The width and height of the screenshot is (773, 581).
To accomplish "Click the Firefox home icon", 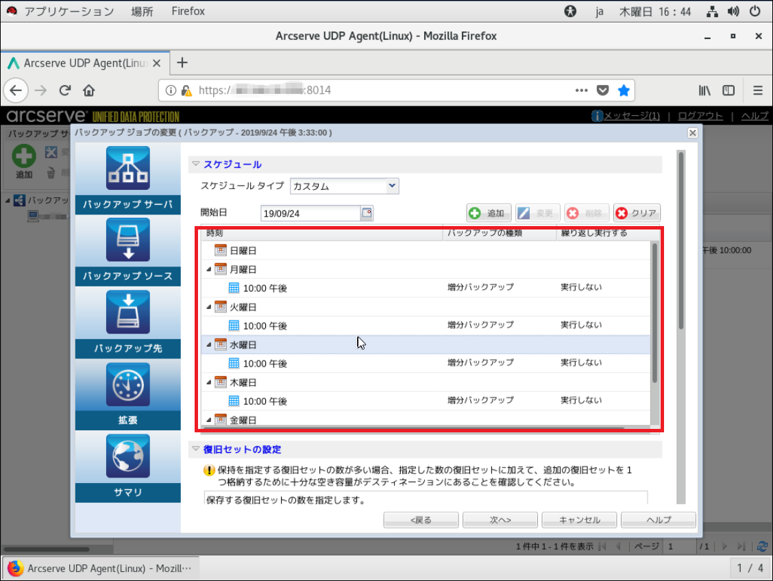I will point(88,90).
